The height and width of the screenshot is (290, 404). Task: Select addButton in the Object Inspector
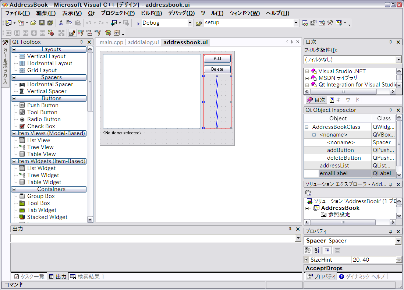(340, 150)
